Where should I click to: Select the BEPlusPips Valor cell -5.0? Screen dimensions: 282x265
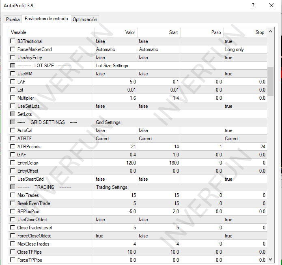116,212
